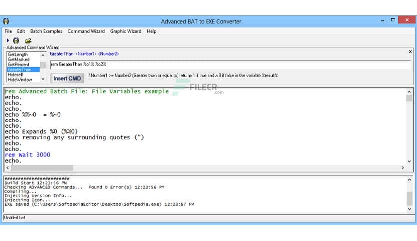
Task: Open the Help menu
Action: point(151,31)
